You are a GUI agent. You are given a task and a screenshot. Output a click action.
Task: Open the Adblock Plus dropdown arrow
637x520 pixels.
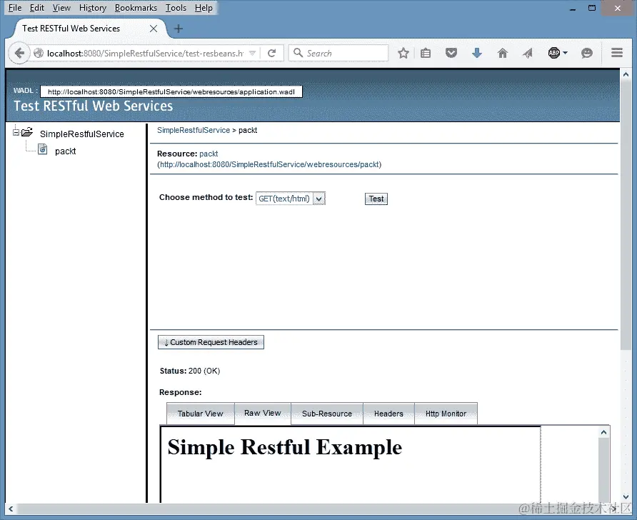(x=565, y=53)
